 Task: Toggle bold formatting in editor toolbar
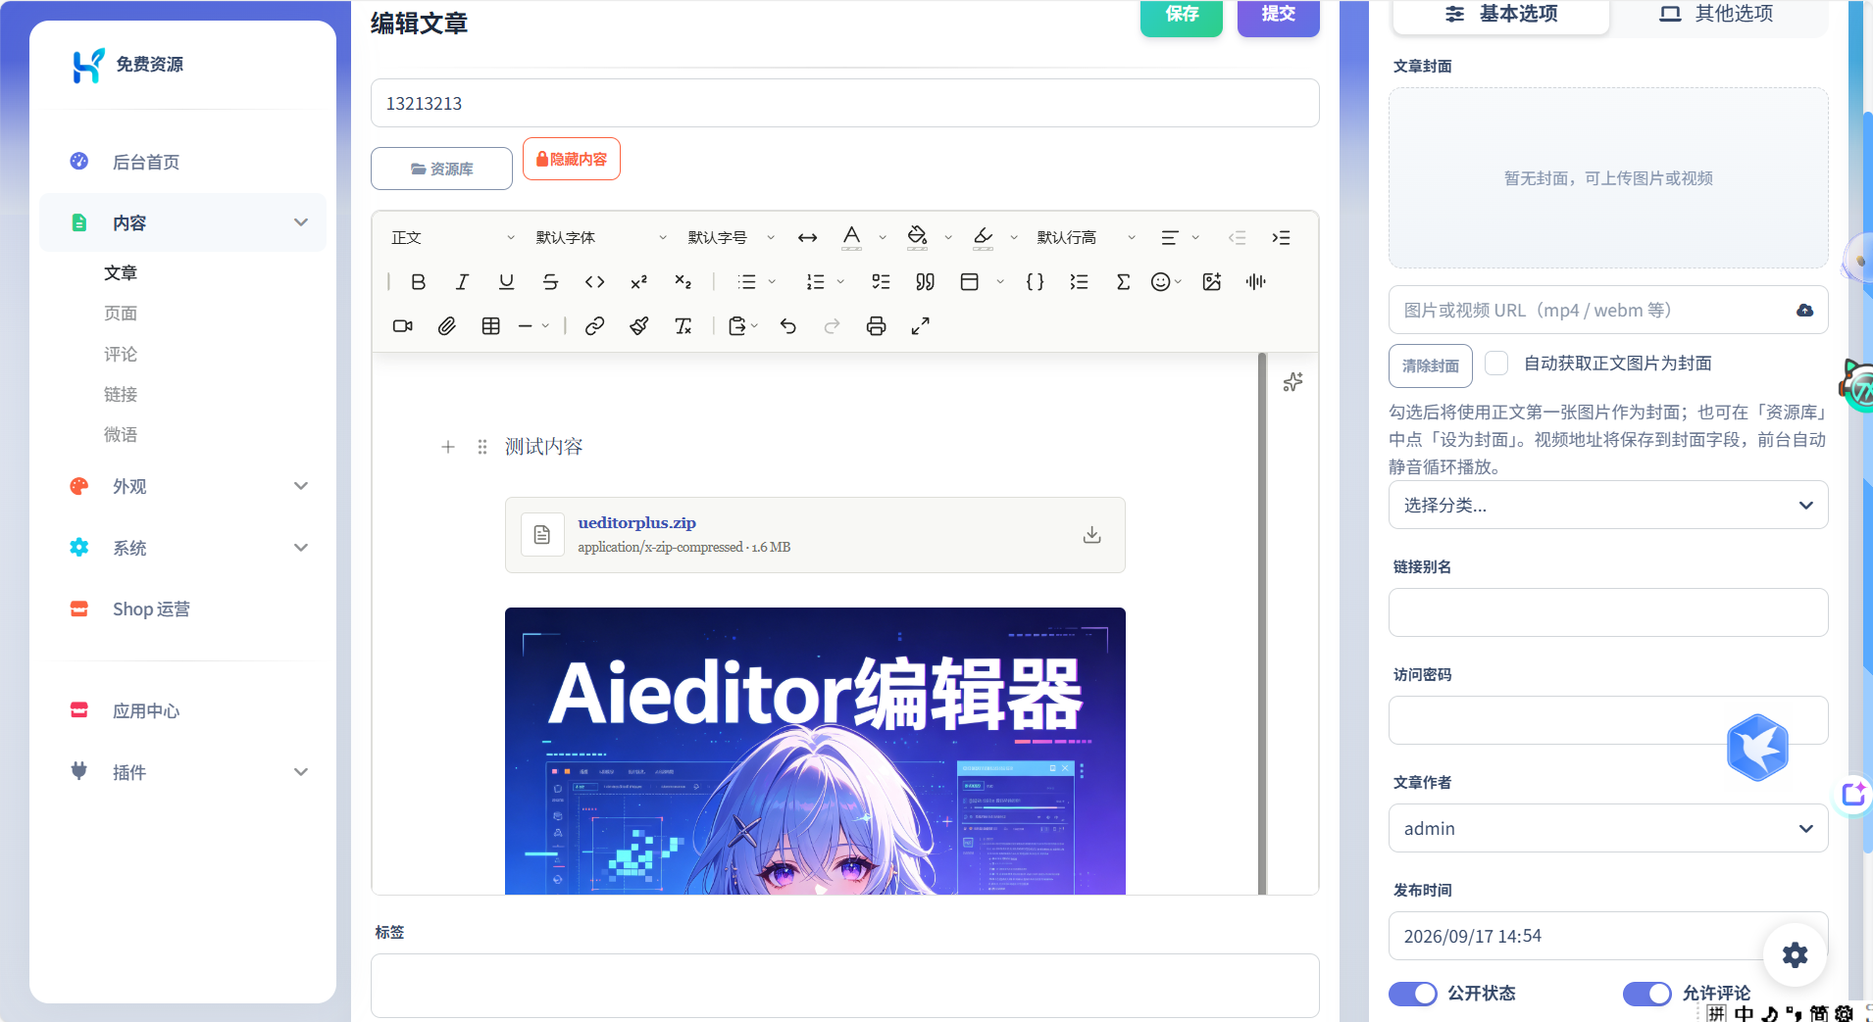(x=419, y=282)
